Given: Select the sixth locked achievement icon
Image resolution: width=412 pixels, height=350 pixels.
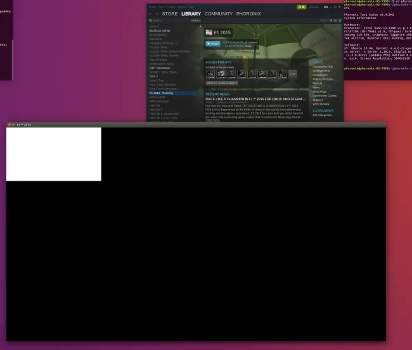Looking at the screenshot, I should point(262,74).
